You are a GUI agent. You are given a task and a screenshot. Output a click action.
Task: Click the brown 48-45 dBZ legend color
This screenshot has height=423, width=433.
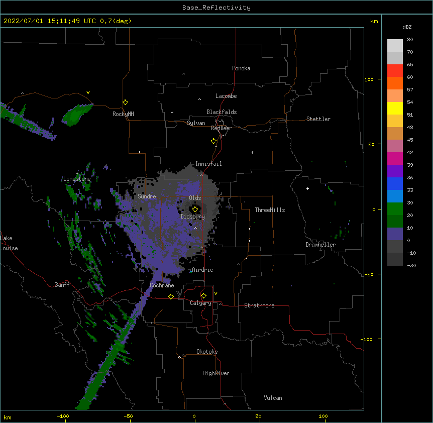coord(395,133)
